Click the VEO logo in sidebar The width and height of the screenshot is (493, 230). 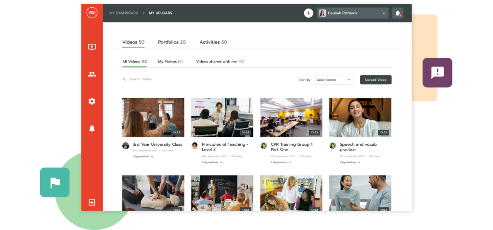pyautogui.click(x=92, y=13)
